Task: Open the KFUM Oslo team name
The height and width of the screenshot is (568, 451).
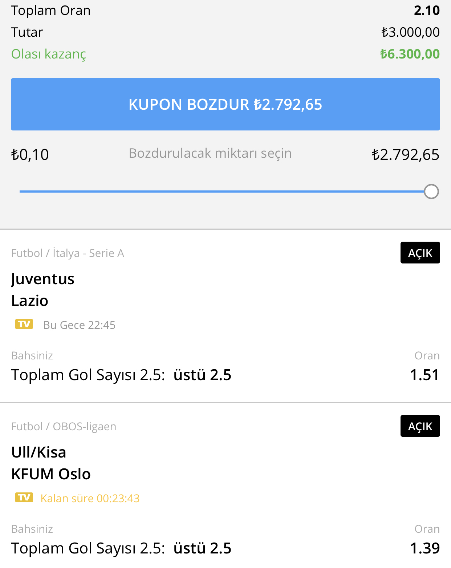Action: pyautogui.click(x=51, y=474)
